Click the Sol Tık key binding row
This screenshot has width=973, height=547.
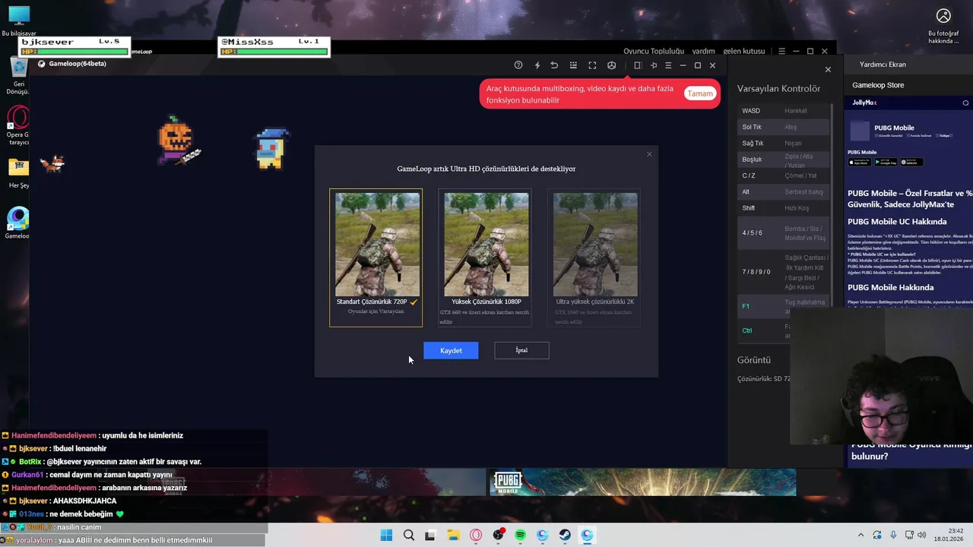click(x=783, y=127)
